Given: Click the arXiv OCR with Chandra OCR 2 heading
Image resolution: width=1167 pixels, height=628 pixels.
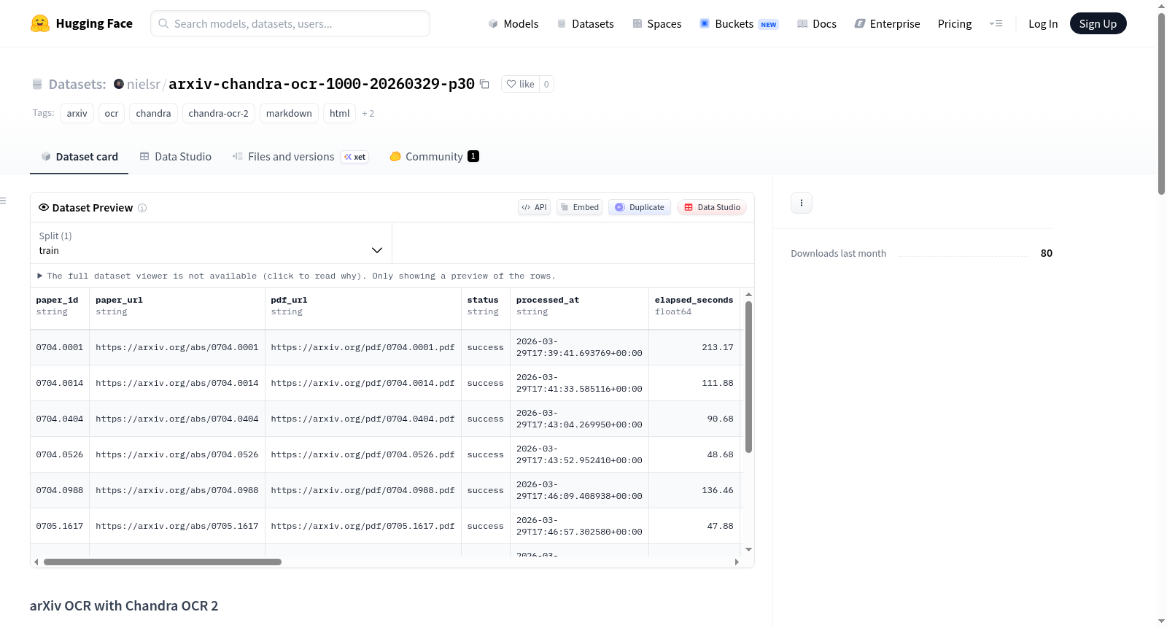Looking at the screenshot, I should point(124,606).
